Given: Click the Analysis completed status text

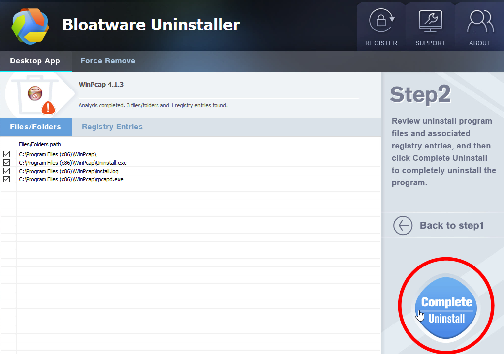Looking at the screenshot, I should click(153, 105).
